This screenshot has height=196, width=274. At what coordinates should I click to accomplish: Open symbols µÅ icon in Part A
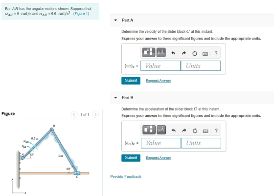(161, 52)
